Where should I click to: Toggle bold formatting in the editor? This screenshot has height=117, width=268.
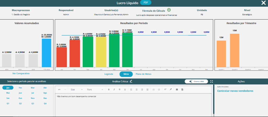109,90
